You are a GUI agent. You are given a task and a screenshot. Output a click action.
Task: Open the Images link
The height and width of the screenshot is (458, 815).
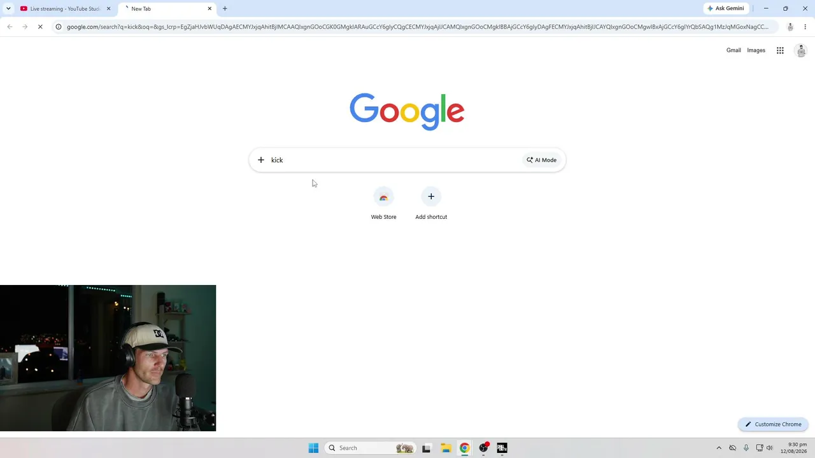pos(756,50)
